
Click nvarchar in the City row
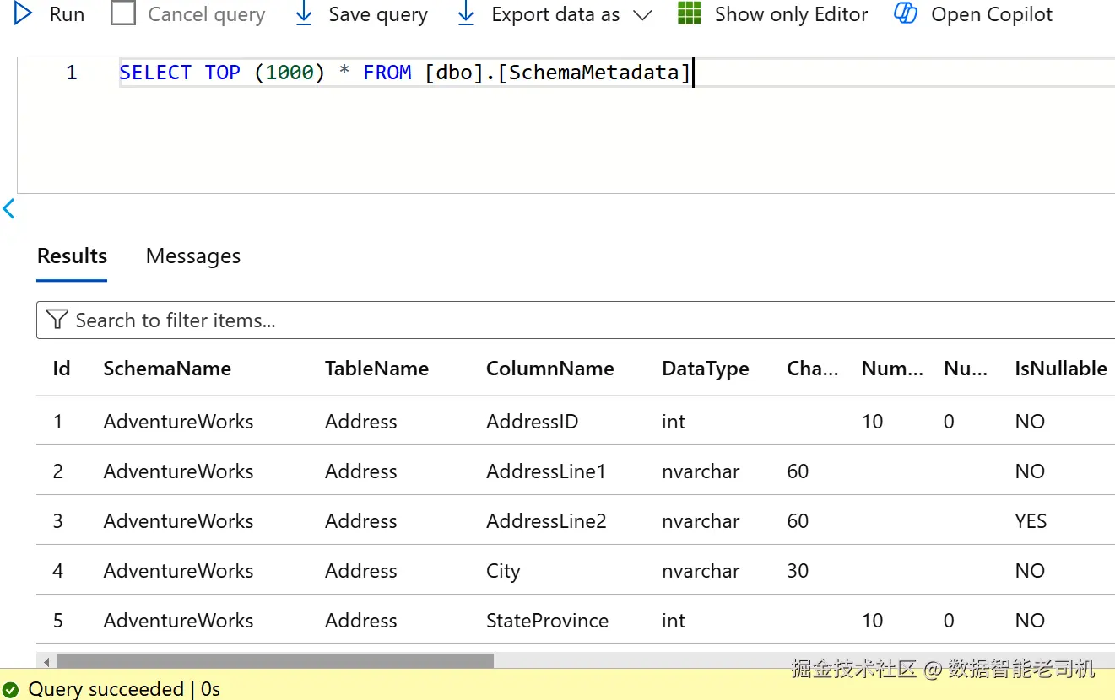pos(701,570)
